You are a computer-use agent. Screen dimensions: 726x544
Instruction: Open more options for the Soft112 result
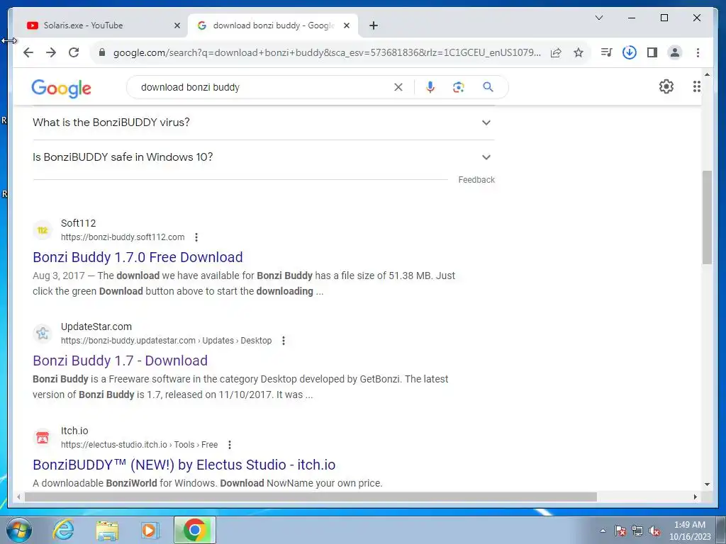196,237
